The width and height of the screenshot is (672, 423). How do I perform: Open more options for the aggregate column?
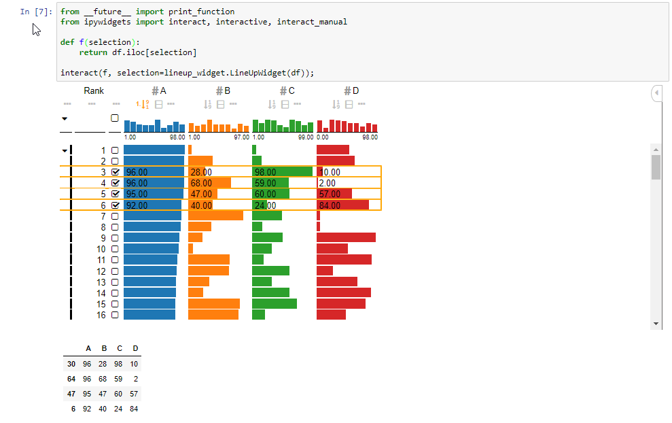click(x=67, y=104)
